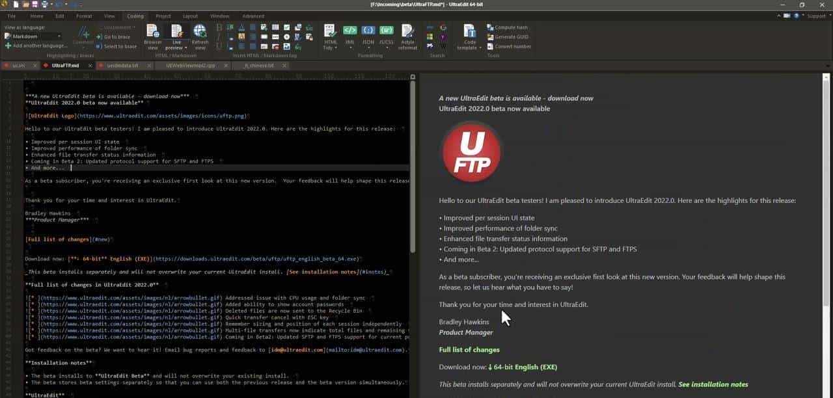Toggle italic in the Markdown tag group
Viewport: 833px width, 398px height.
click(219, 36)
